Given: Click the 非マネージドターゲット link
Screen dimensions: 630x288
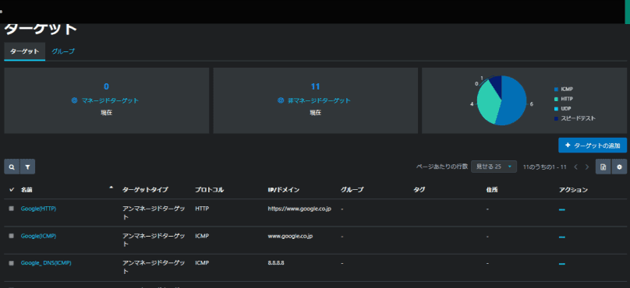Looking at the screenshot, I should coord(319,100).
